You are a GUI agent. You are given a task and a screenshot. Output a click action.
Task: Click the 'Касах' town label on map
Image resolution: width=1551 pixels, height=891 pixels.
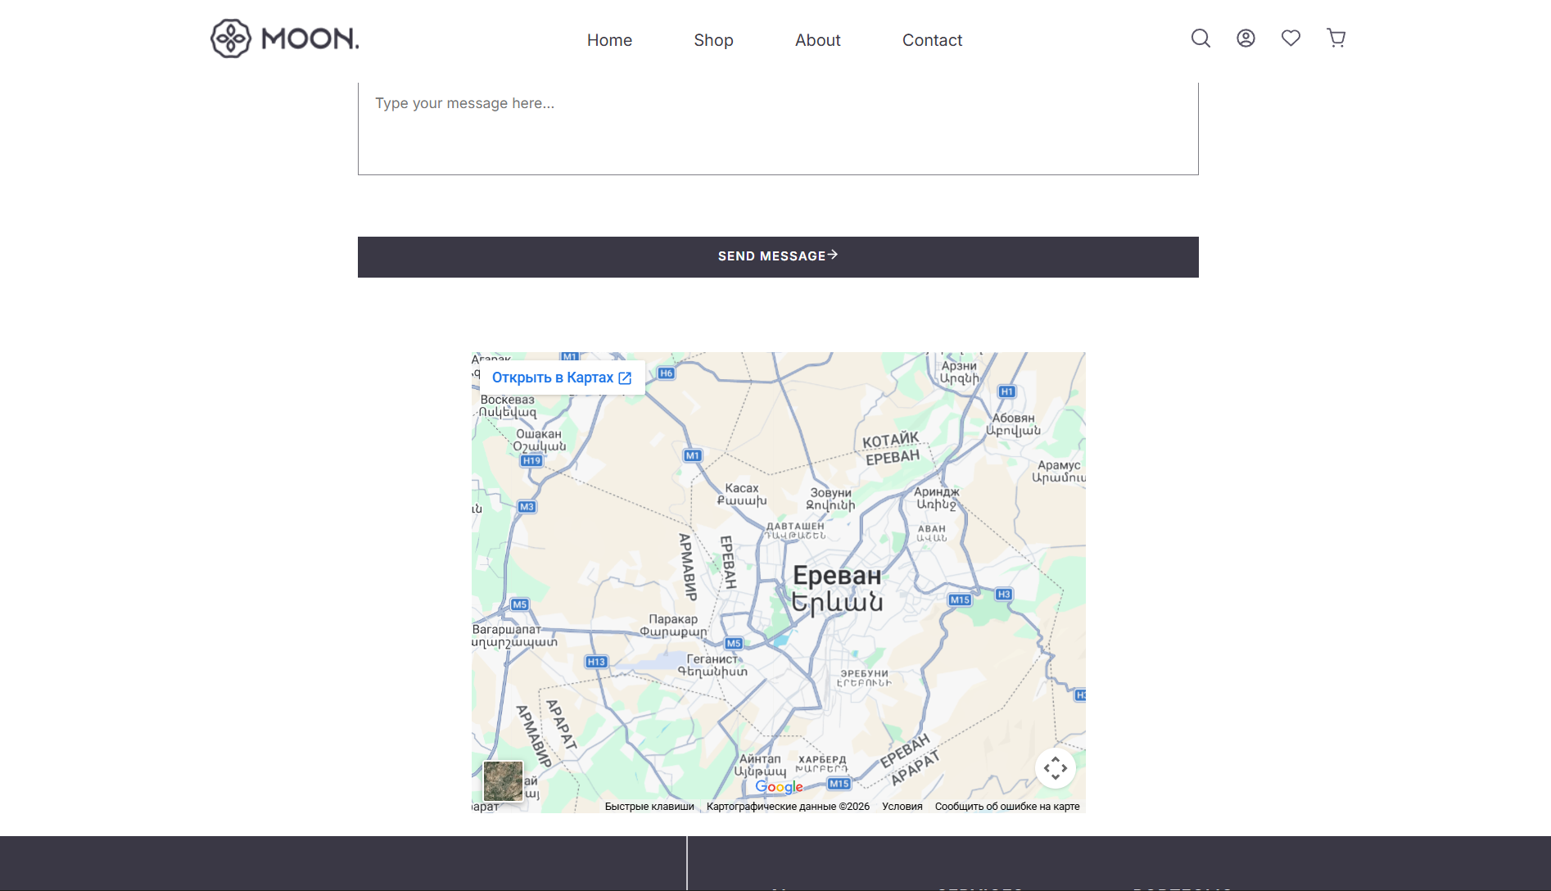click(742, 488)
